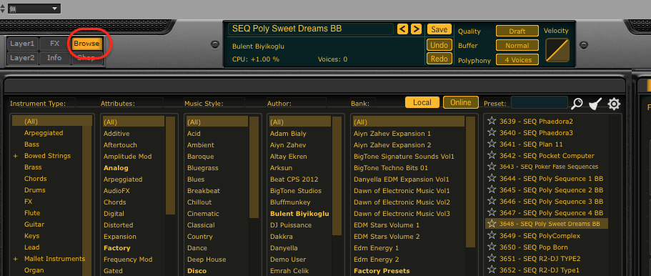Change Quality setting from Draft
This screenshot has height=276, width=651.
coord(517,31)
